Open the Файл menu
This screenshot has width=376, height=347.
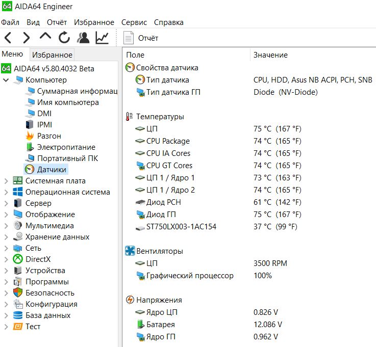pyautogui.click(x=10, y=22)
